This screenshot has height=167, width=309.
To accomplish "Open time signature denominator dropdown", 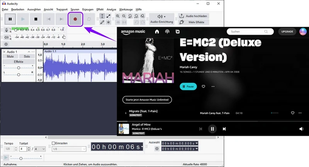I will pyautogui.click(x=40, y=149).
